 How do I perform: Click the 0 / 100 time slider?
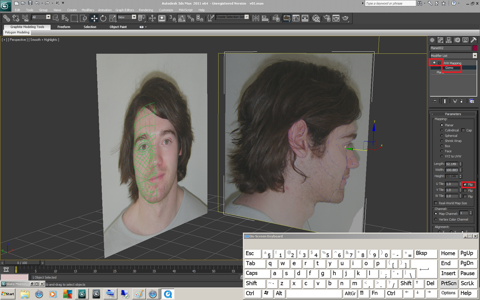coord(22,263)
